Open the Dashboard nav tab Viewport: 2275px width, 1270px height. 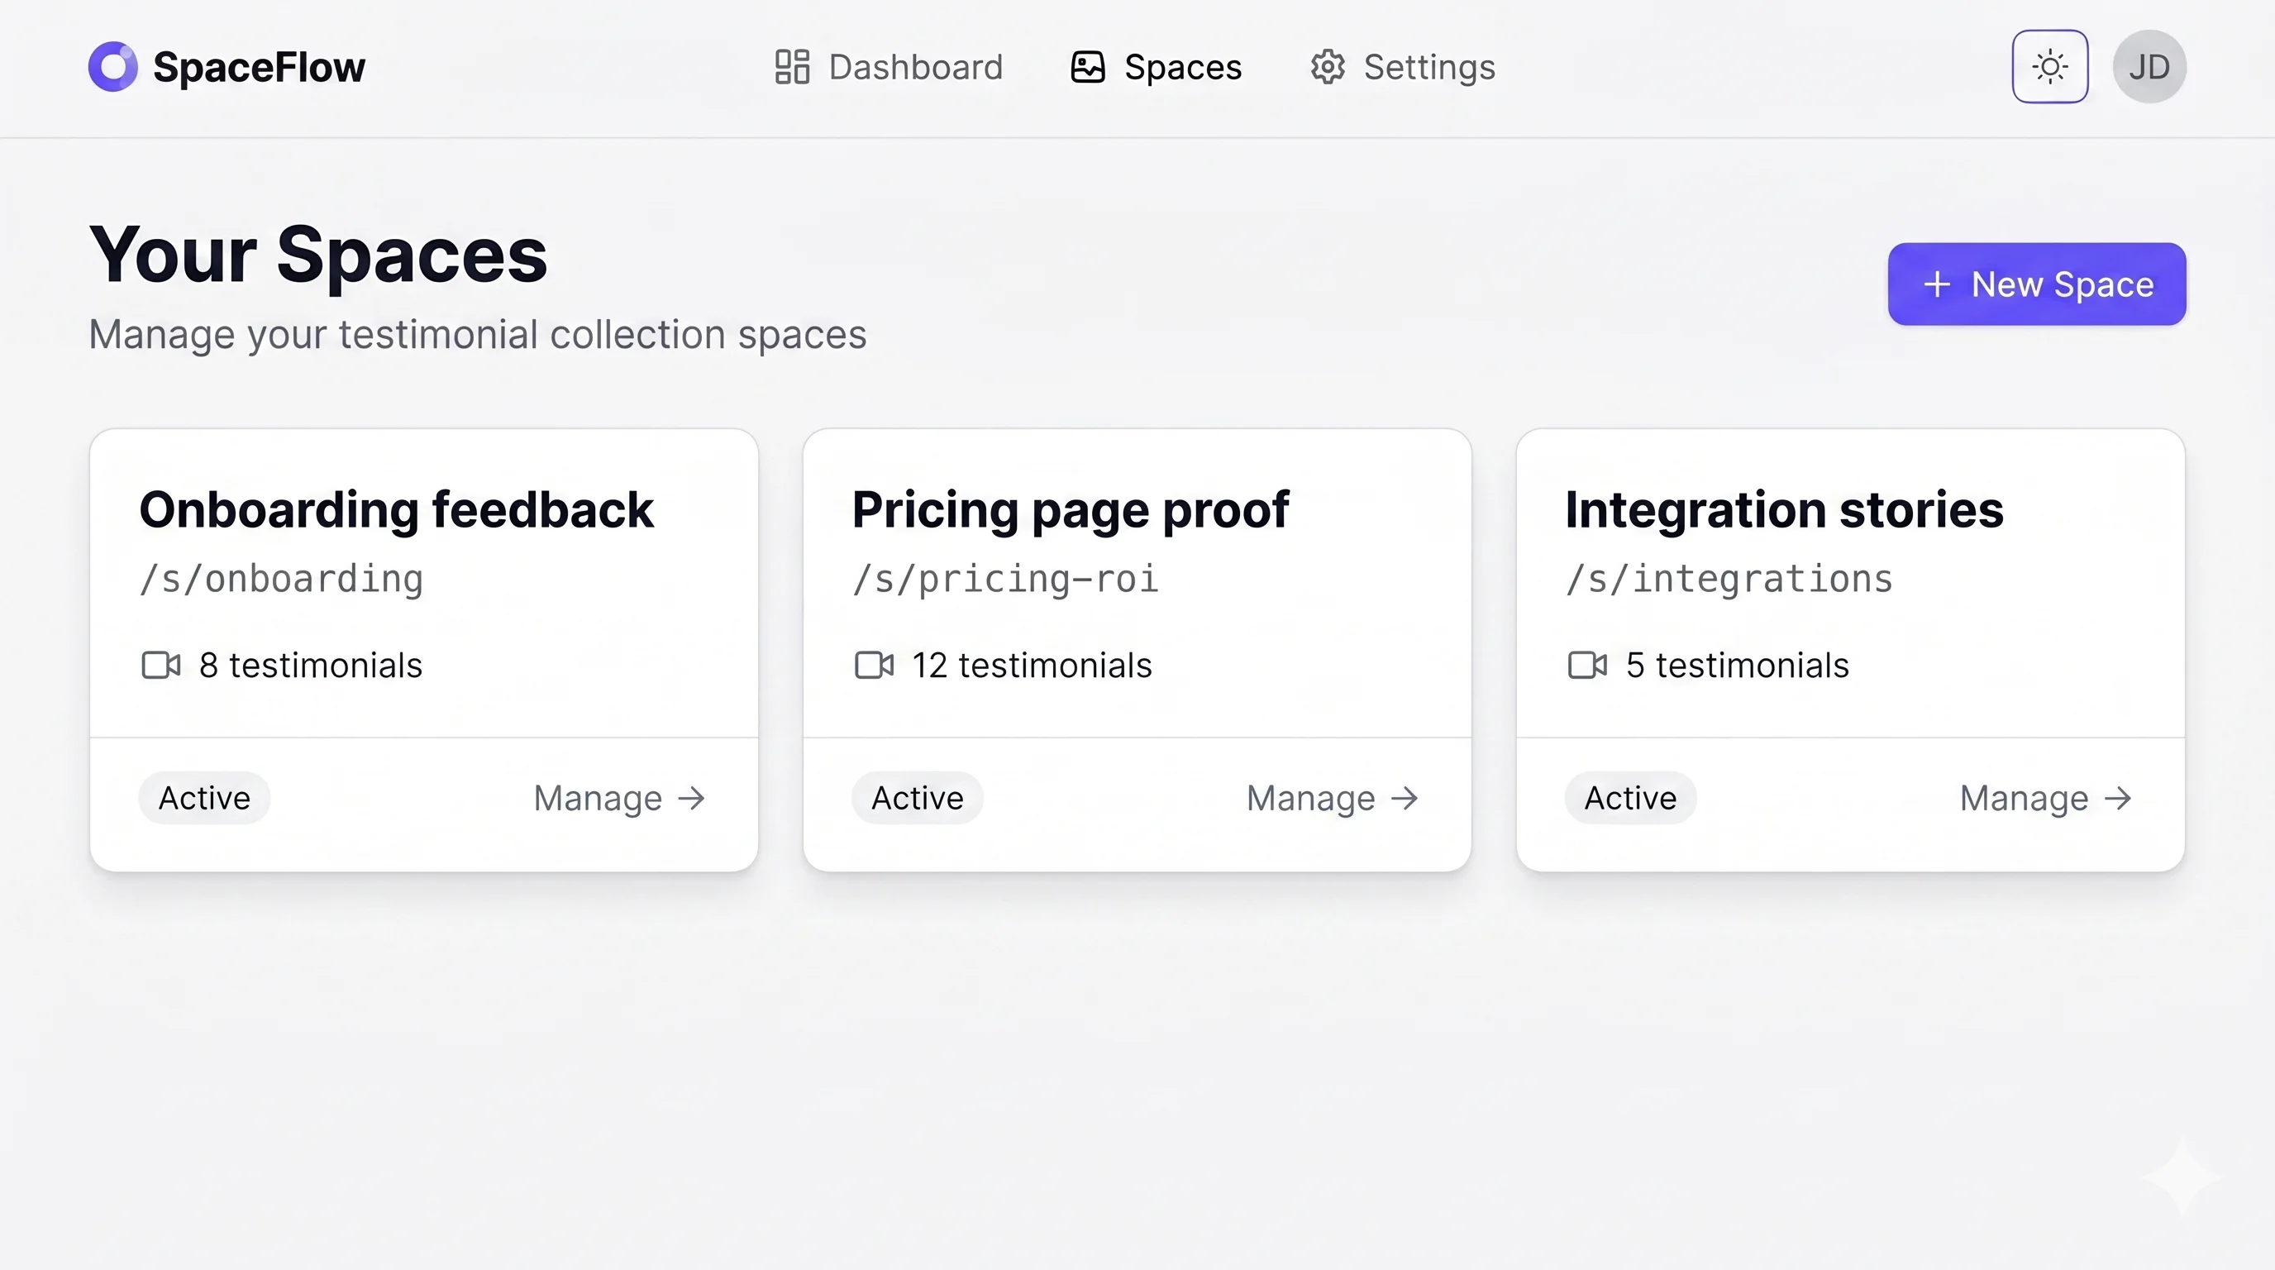click(x=889, y=67)
